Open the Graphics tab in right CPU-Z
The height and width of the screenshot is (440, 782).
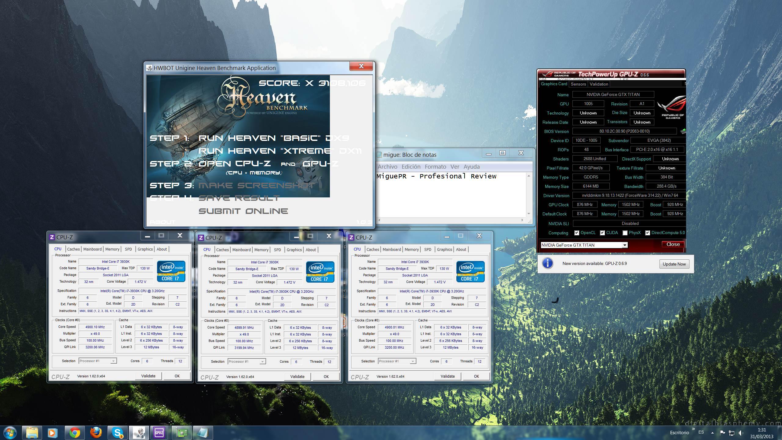444,249
